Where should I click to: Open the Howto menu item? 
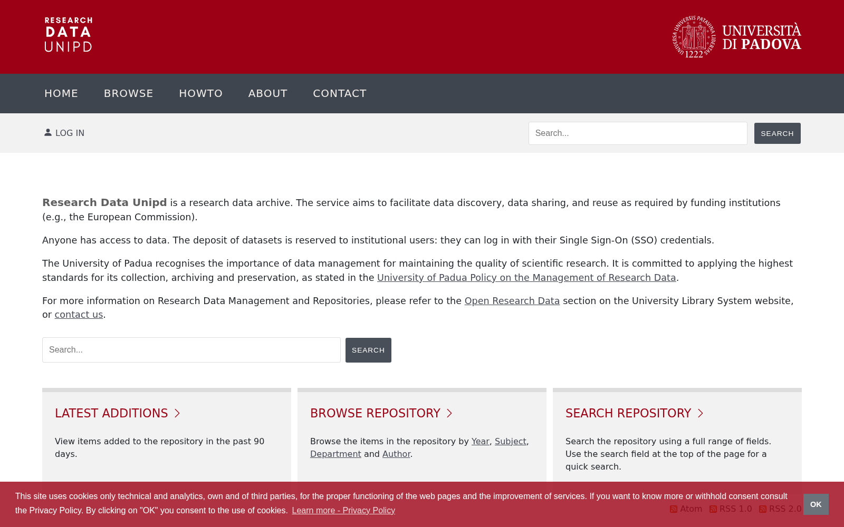click(x=201, y=93)
